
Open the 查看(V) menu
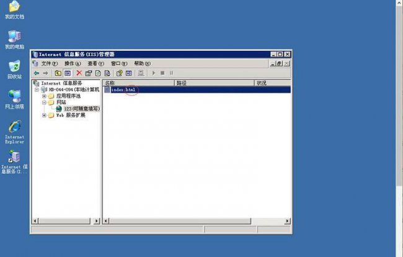tap(96, 63)
